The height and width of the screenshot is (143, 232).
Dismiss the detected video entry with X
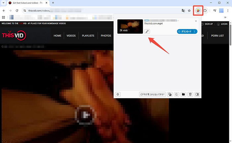point(196,21)
